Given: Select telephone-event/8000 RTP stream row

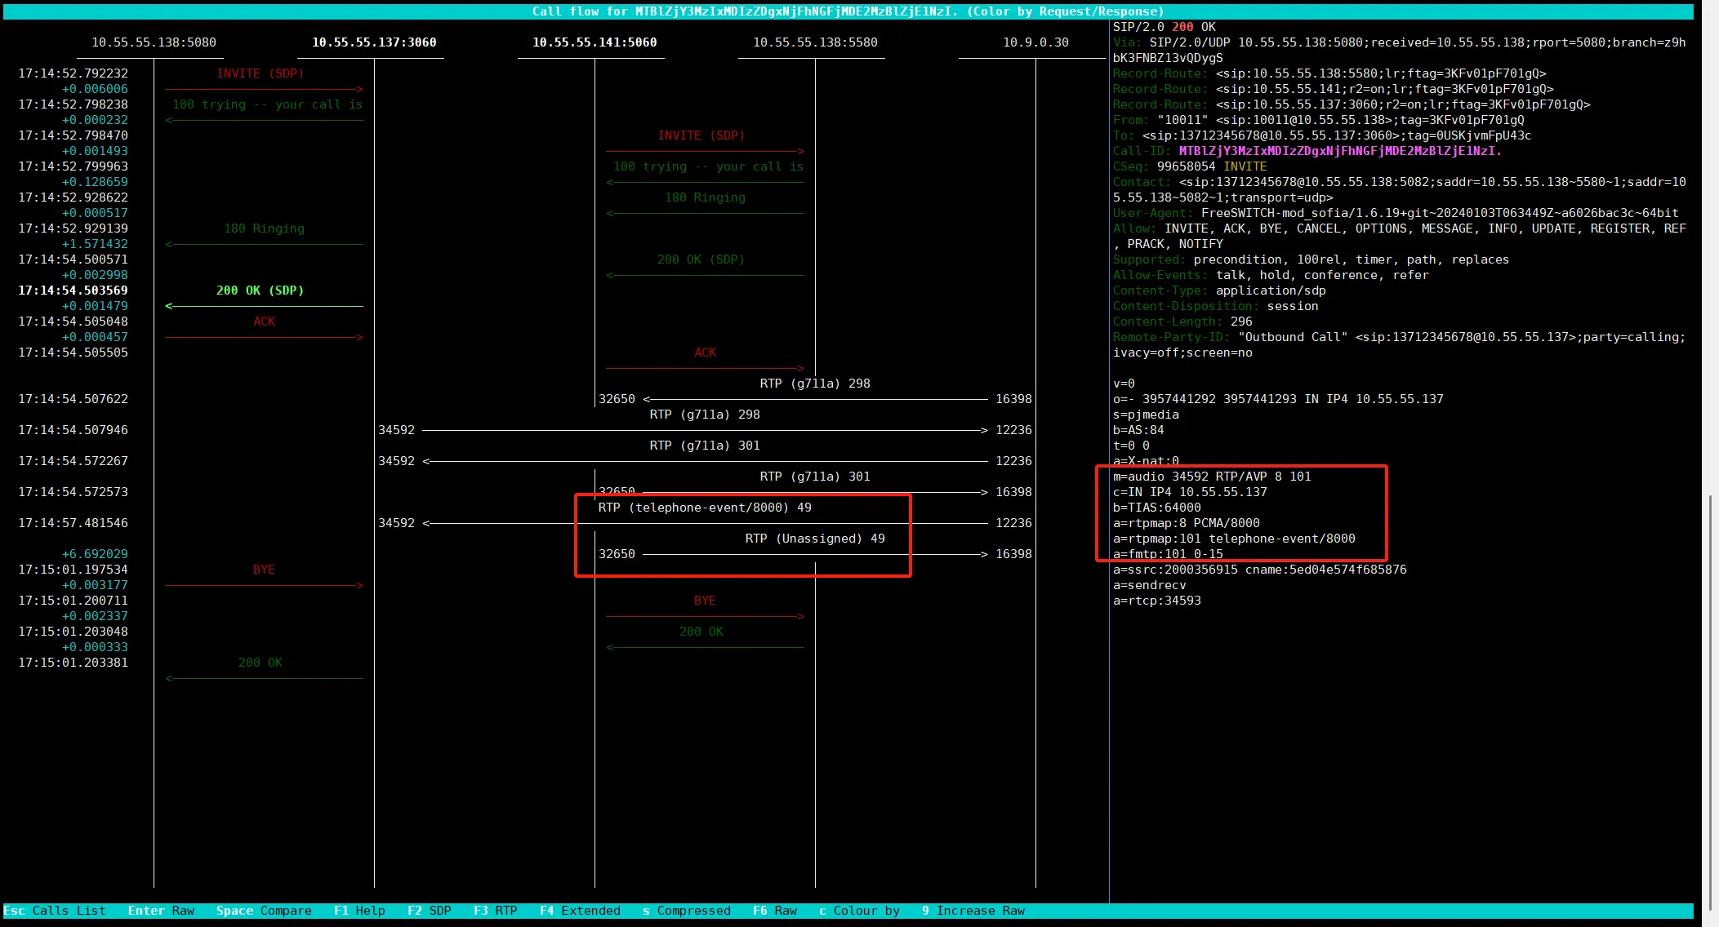Looking at the screenshot, I should (x=704, y=508).
